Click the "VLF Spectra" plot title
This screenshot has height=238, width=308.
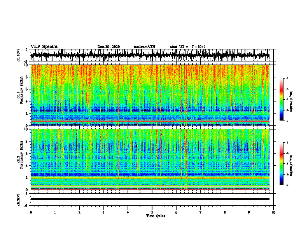44,47
